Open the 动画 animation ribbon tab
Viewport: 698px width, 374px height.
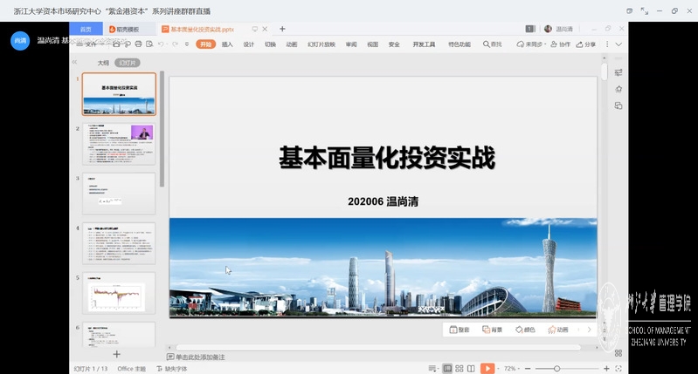point(292,44)
